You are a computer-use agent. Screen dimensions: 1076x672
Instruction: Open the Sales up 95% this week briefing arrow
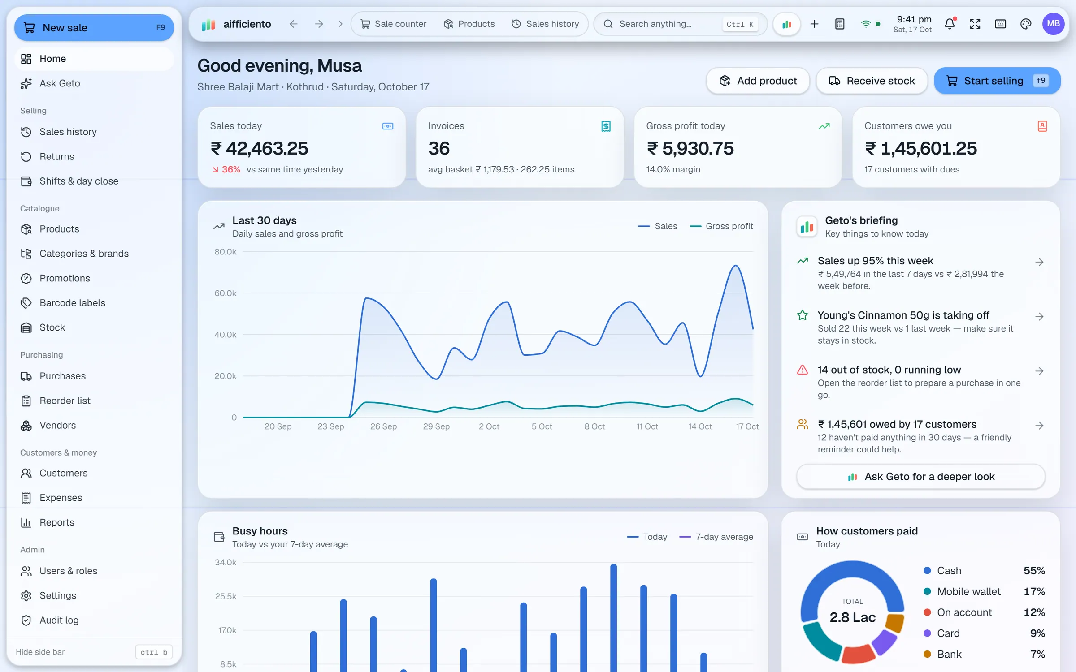(x=1040, y=262)
